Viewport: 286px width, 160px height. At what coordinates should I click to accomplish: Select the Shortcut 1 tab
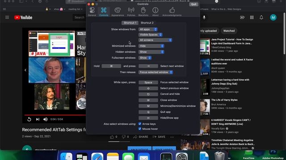(130, 23)
